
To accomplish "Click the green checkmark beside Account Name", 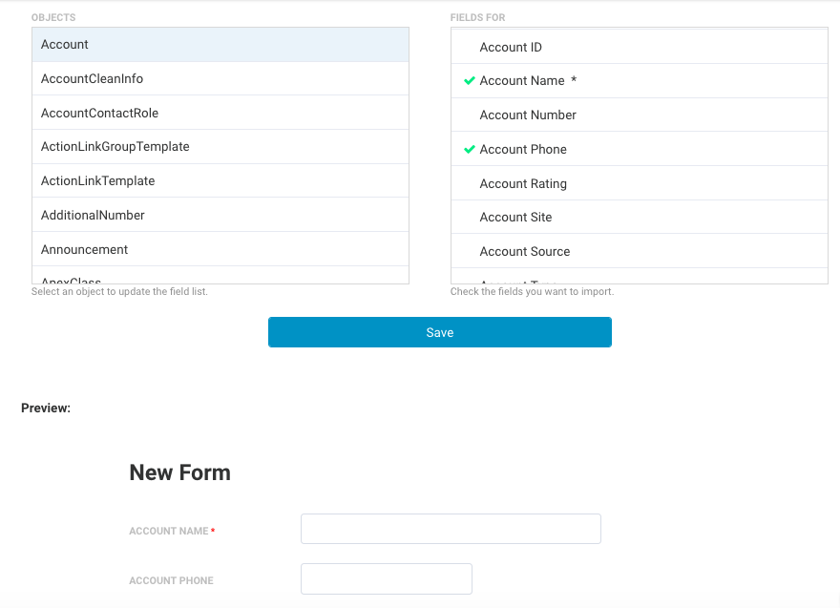I will 470,81.
